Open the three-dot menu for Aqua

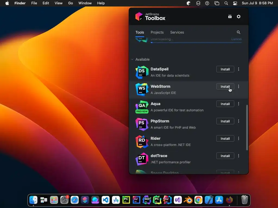click(x=239, y=104)
